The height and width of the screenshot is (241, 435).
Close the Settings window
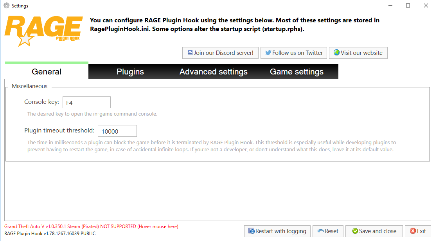pos(426,5)
